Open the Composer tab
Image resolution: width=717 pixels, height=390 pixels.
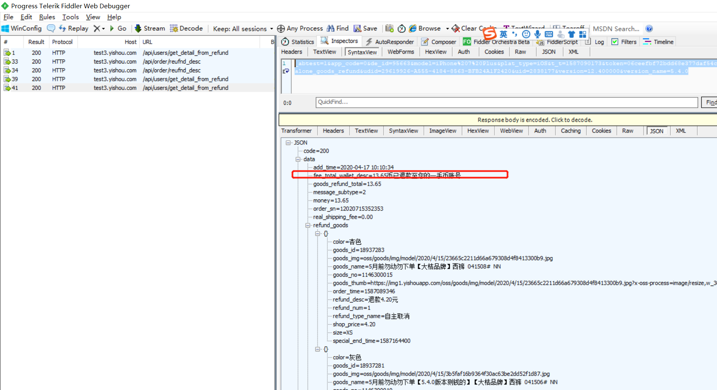click(439, 42)
